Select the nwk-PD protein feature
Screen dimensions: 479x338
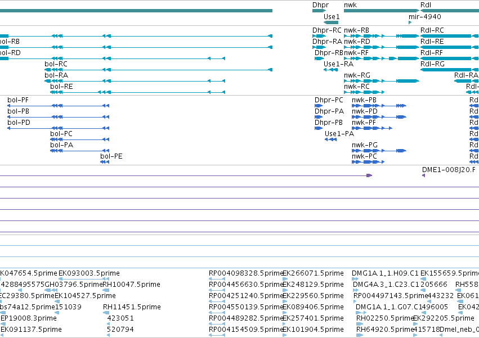(x=379, y=117)
